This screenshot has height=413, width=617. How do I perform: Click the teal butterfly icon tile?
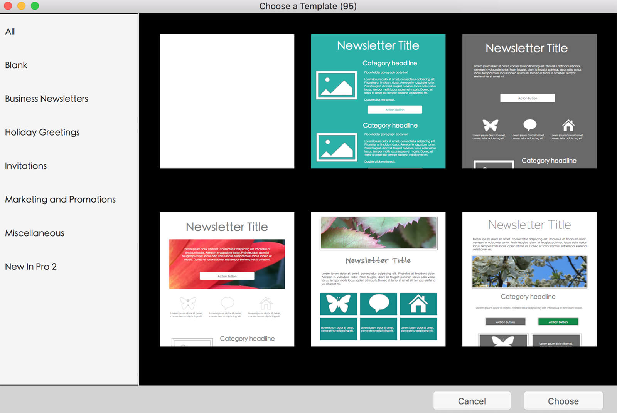339,304
